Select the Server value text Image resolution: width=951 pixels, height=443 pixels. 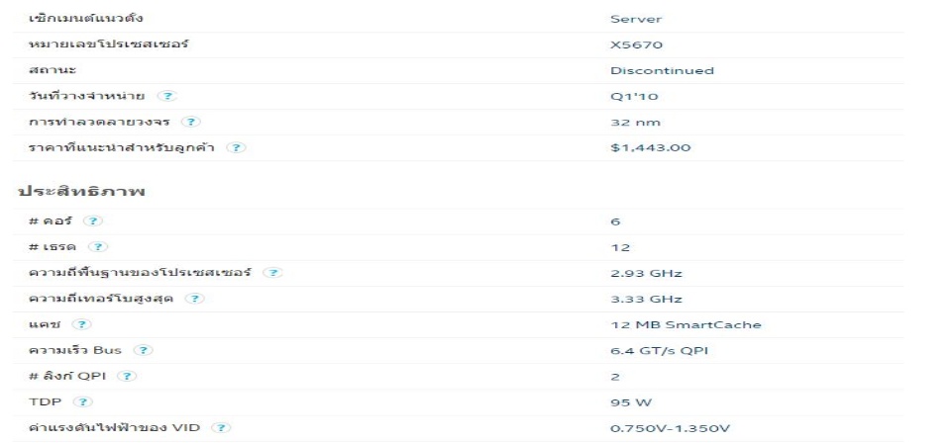tap(636, 19)
